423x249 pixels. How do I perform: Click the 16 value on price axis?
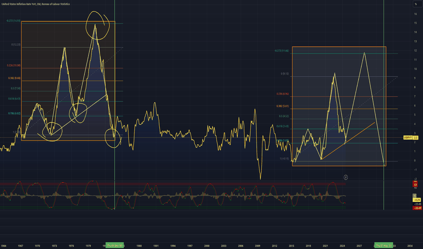pos(415,14)
